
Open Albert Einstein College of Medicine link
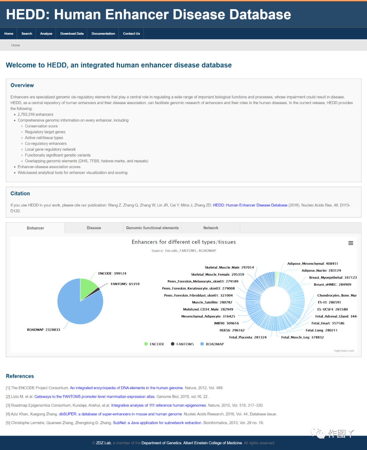pos(213,443)
